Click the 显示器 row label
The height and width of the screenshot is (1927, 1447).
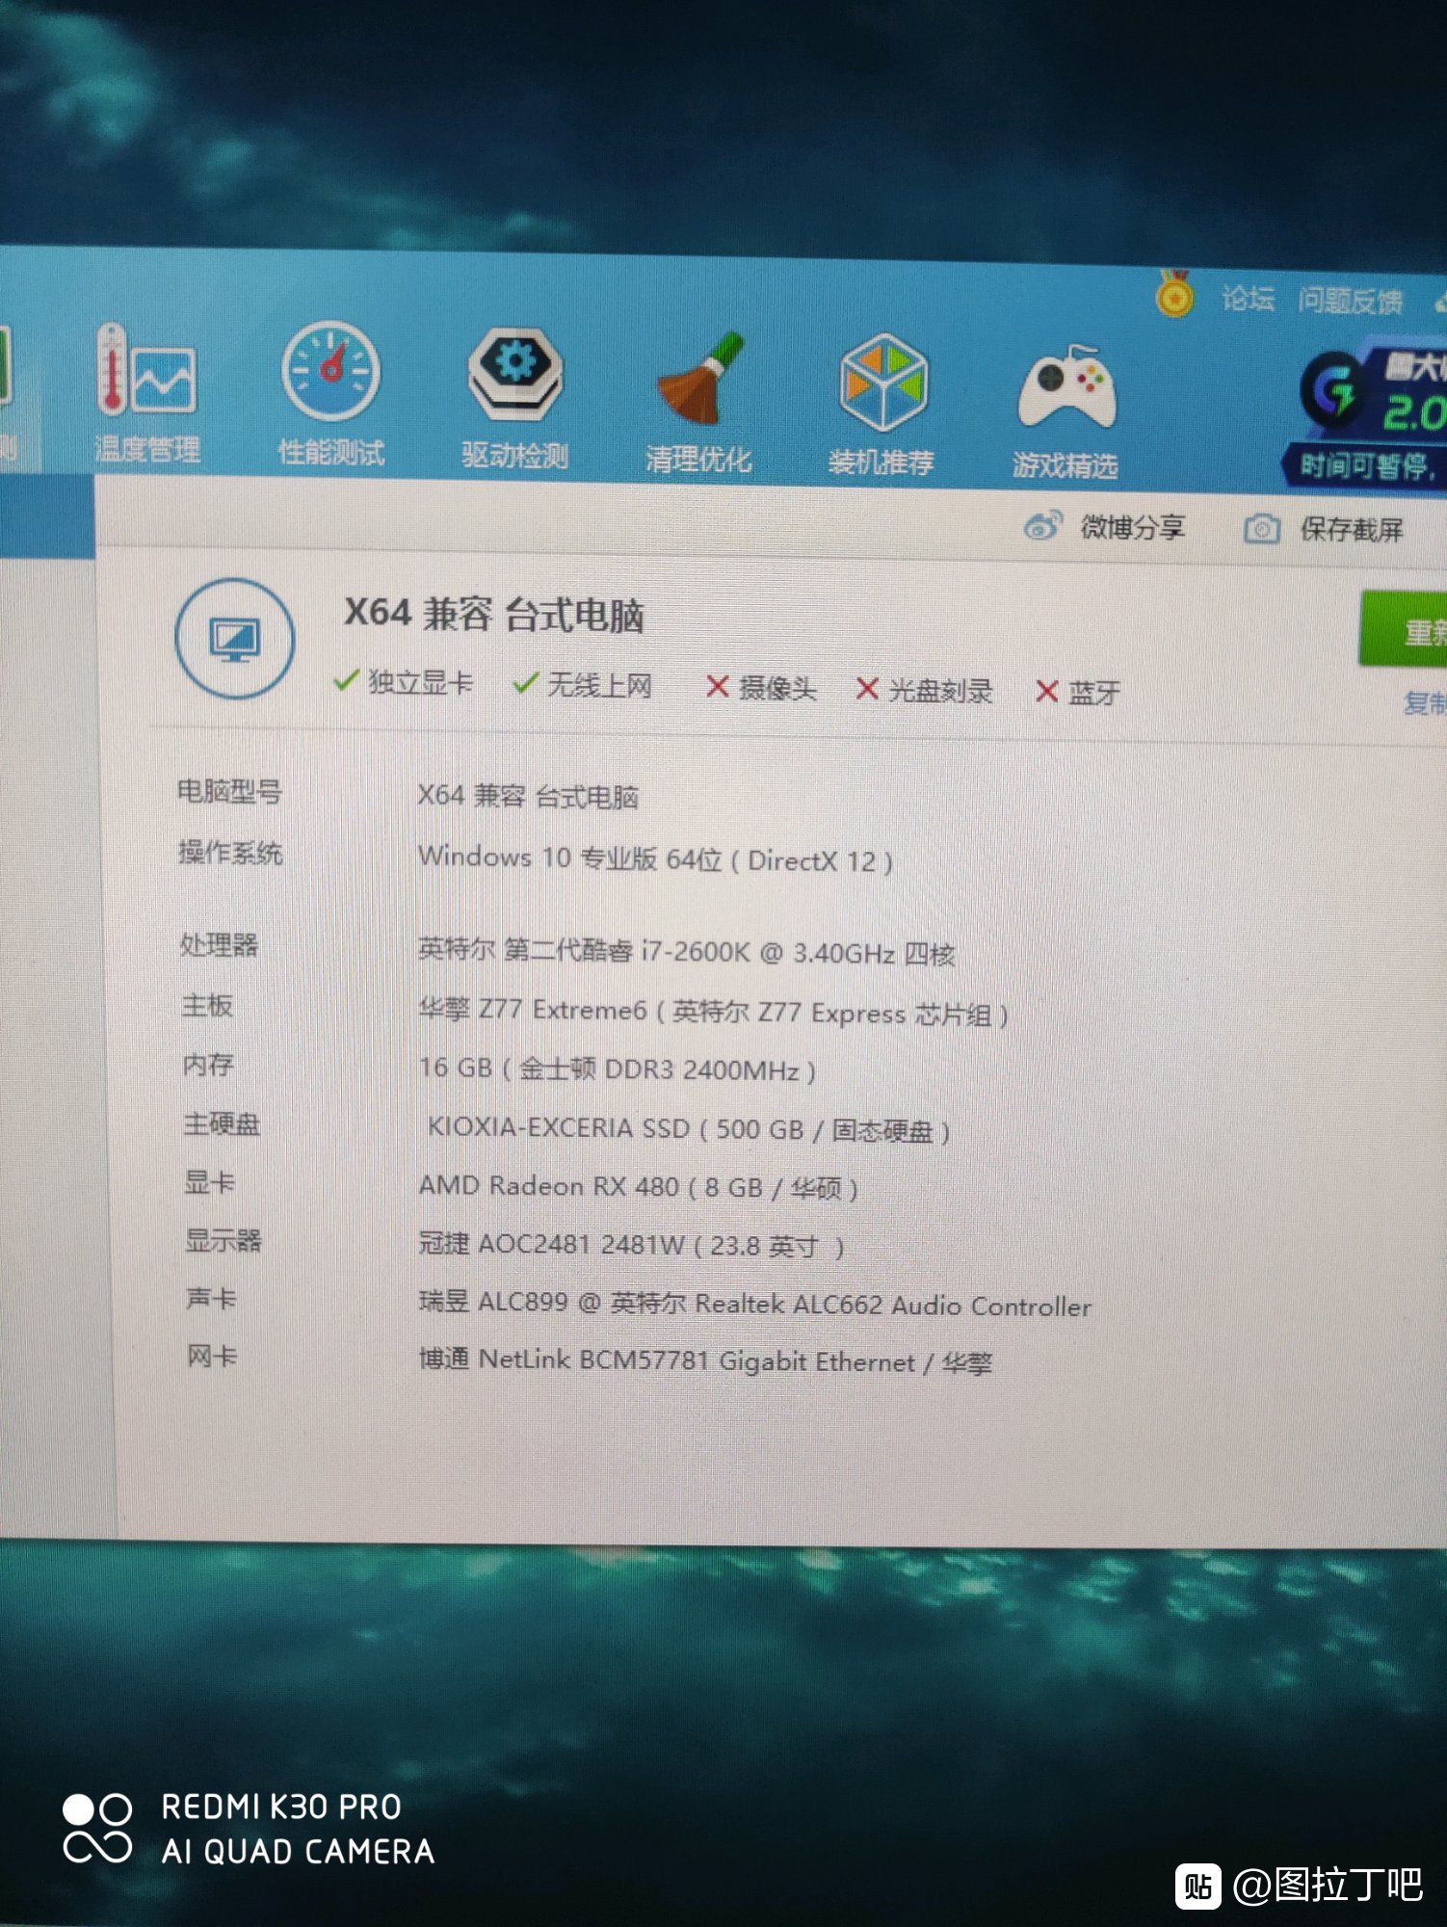click(224, 1241)
